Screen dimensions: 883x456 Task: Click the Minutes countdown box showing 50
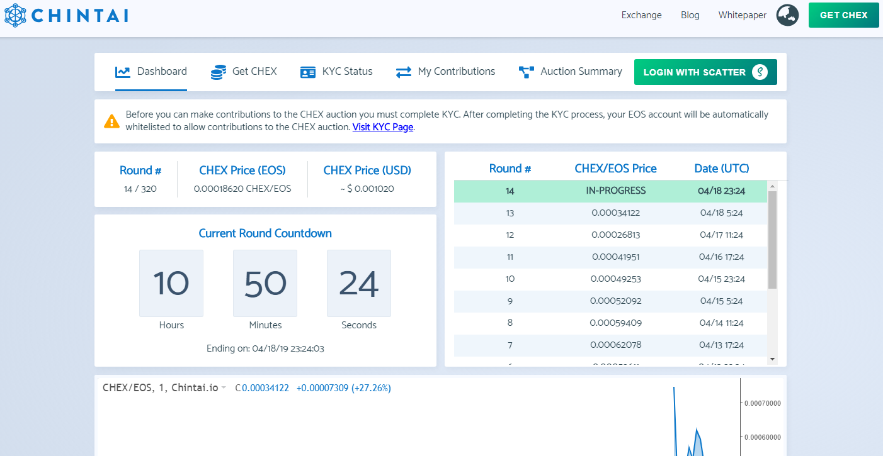(265, 283)
